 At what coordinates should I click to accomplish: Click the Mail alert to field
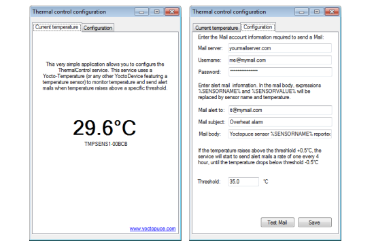[x=279, y=110]
